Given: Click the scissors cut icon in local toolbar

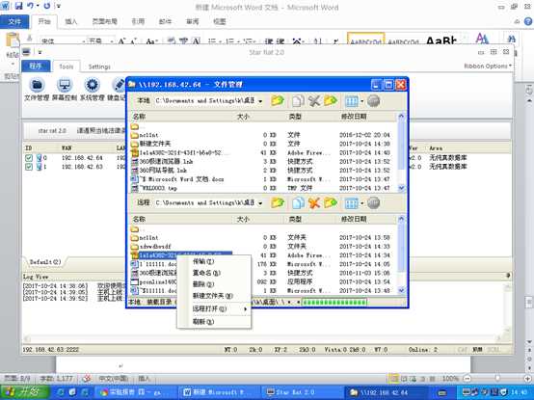Looking at the screenshot, I should coord(314,101).
